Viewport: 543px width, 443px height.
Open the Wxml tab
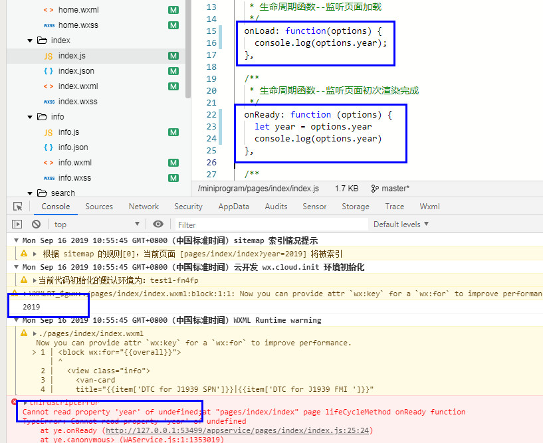click(x=430, y=207)
